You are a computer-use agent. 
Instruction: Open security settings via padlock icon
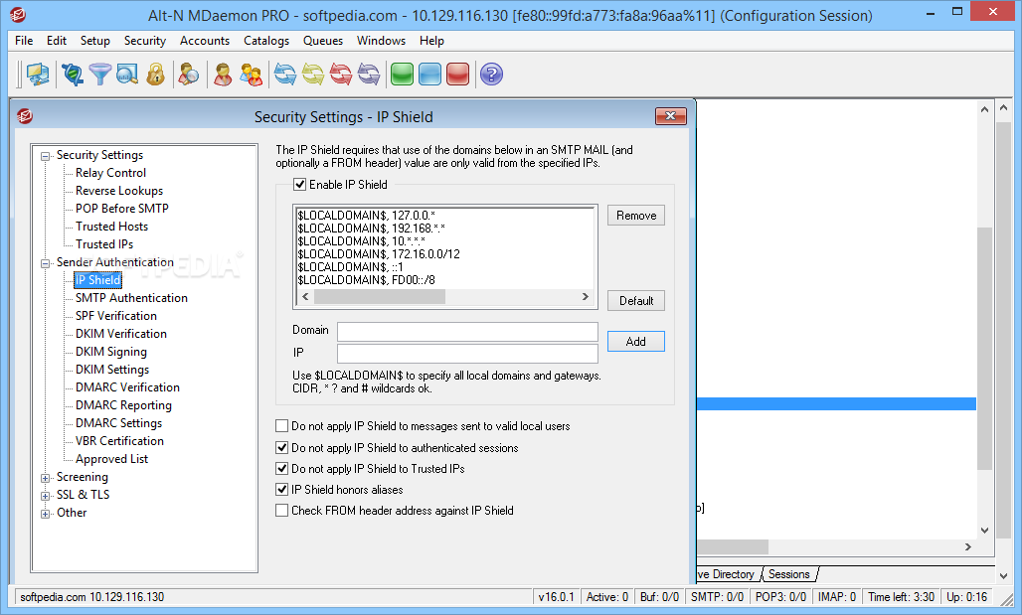(x=155, y=75)
